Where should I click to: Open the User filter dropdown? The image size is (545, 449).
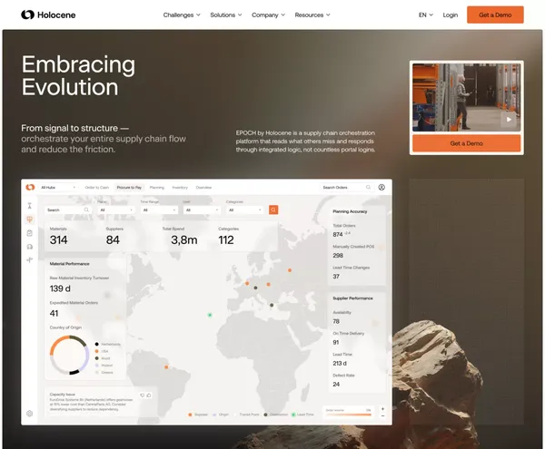click(203, 210)
